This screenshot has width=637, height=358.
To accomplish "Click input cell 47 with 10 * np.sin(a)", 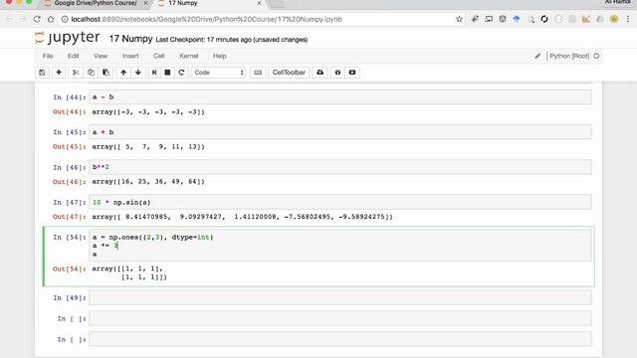I will (x=340, y=202).
